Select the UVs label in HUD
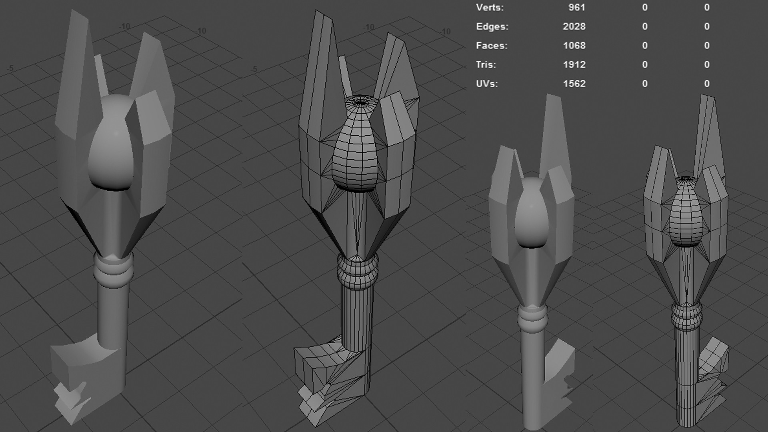 487,84
